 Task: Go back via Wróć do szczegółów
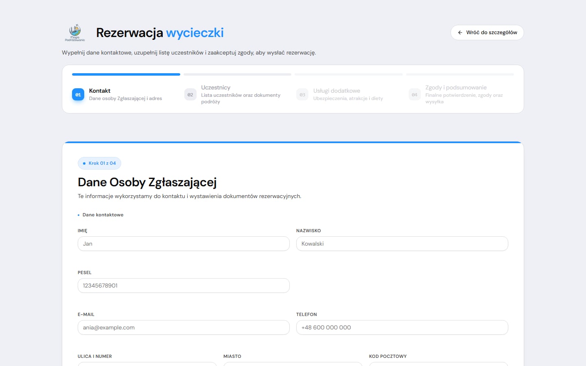(487, 33)
